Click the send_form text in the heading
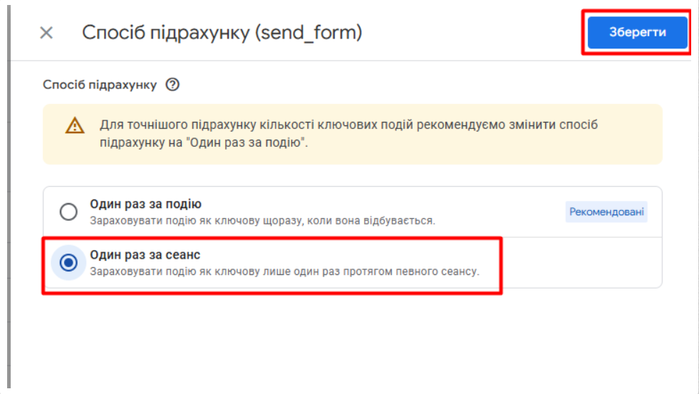 pyautogui.click(x=309, y=33)
